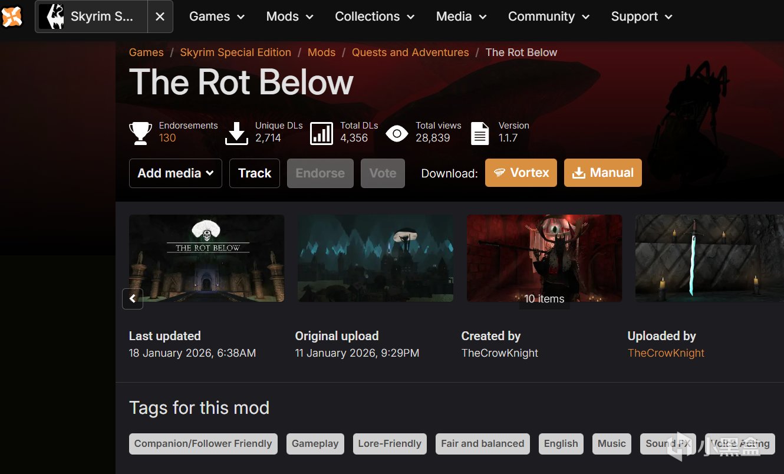
Task: Open Skyrim Special Edition breadcrumb link
Action: 236,52
